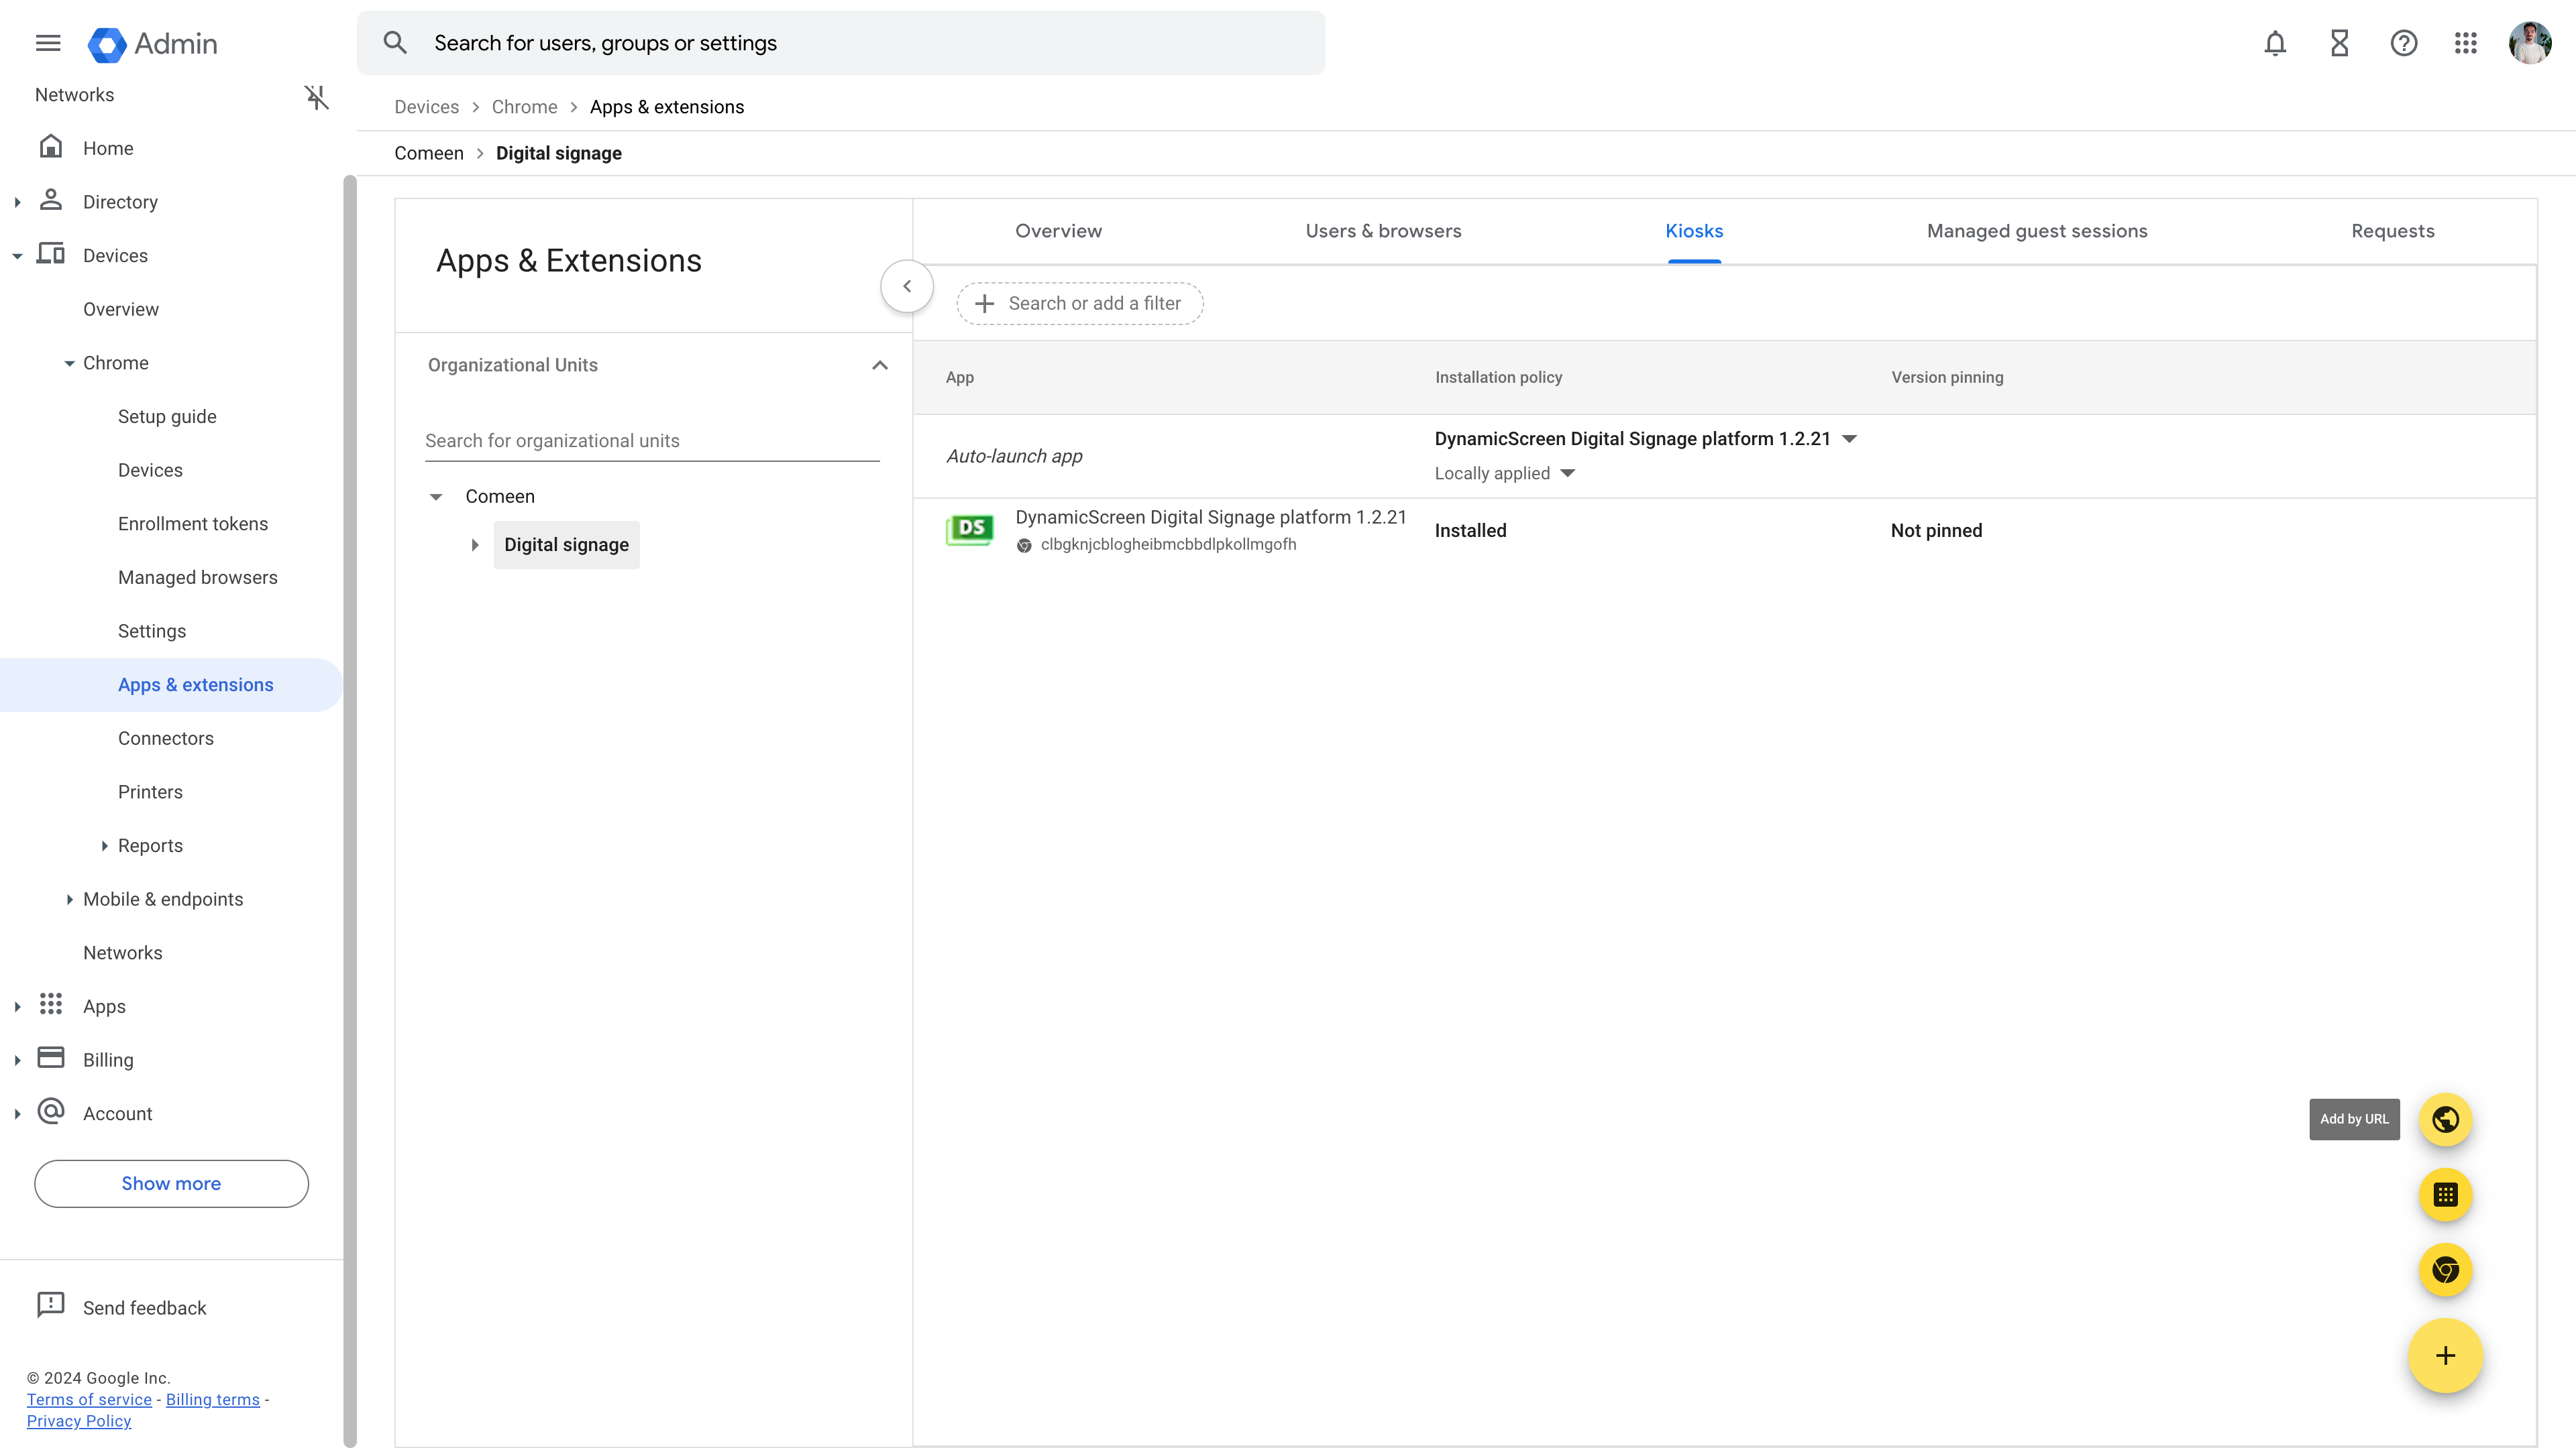Click Comeen in the org breadcrumb
Screen dimensions: 2576x1448
(429, 153)
